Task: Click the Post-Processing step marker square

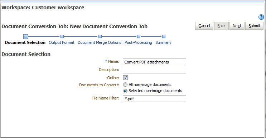Action: [139, 36]
